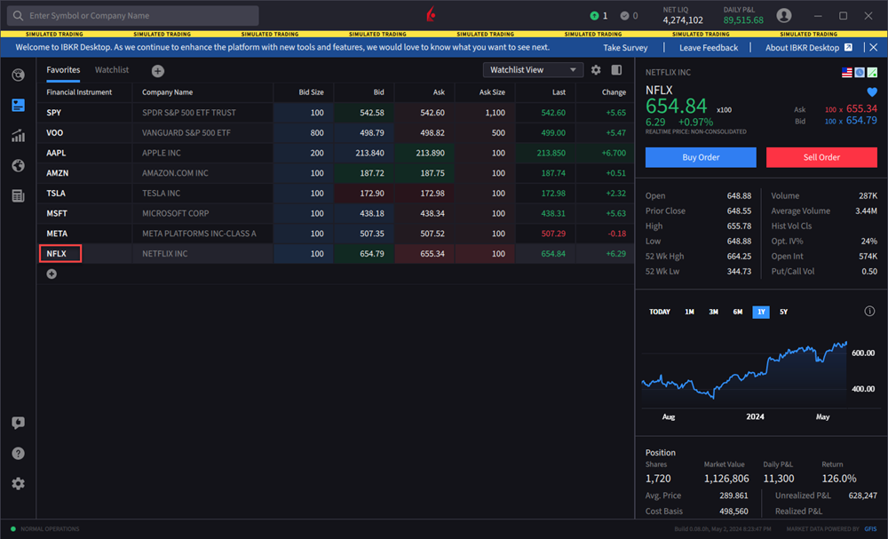Switch to the Favorites tab
The width and height of the screenshot is (888, 539).
63,69
